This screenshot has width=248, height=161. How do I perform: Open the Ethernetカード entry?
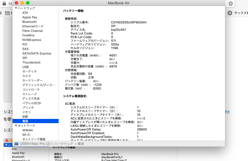tap(33, 26)
